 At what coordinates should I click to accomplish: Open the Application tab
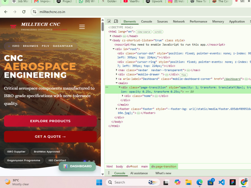coord(237,21)
